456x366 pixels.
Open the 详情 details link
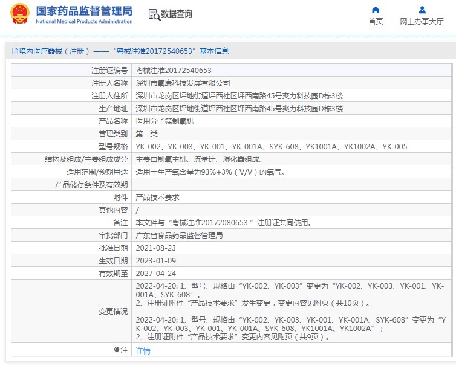click(x=143, y=351)
